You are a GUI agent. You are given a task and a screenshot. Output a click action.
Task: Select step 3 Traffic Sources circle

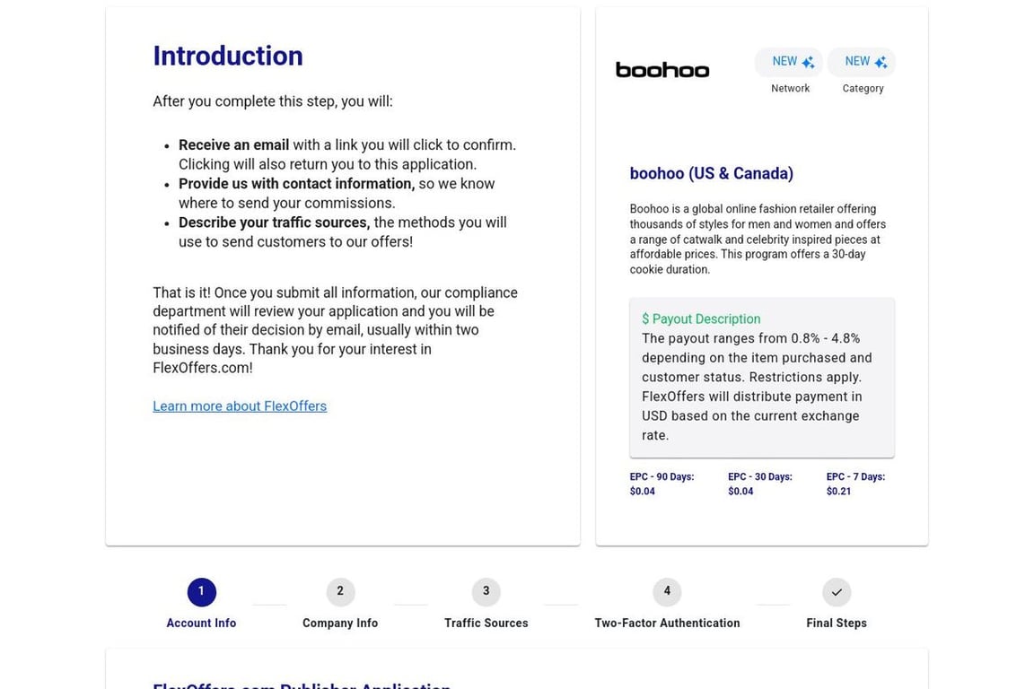point(486,591)
